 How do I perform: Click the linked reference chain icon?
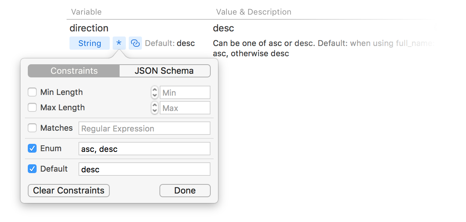click(x=135, y=43)
